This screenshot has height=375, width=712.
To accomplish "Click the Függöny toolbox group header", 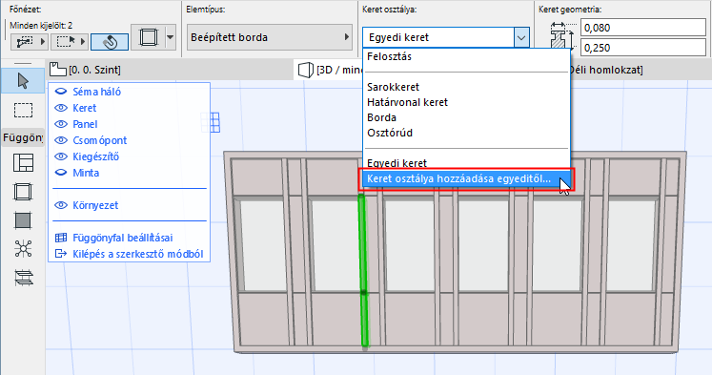I will tap(23, 137).
